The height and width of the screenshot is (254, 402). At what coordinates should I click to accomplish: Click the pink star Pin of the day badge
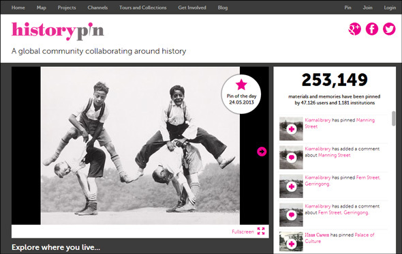tap(241, 94)
